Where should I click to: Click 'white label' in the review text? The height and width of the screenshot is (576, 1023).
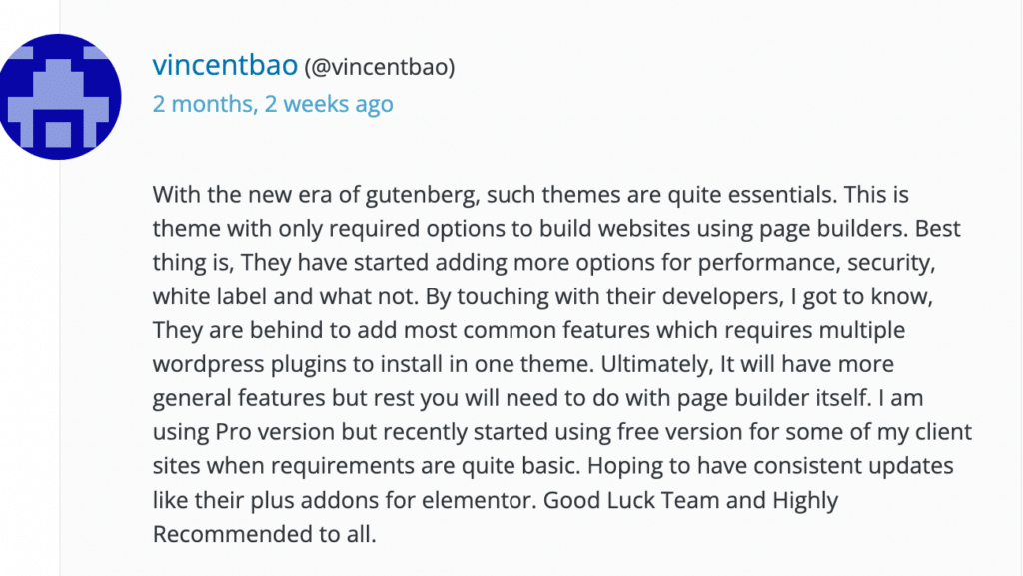(210, 296)
